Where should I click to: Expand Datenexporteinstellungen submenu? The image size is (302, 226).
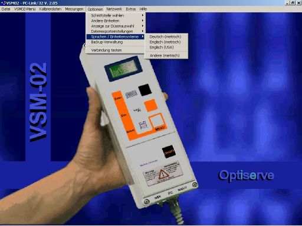[x=116, y=31]
